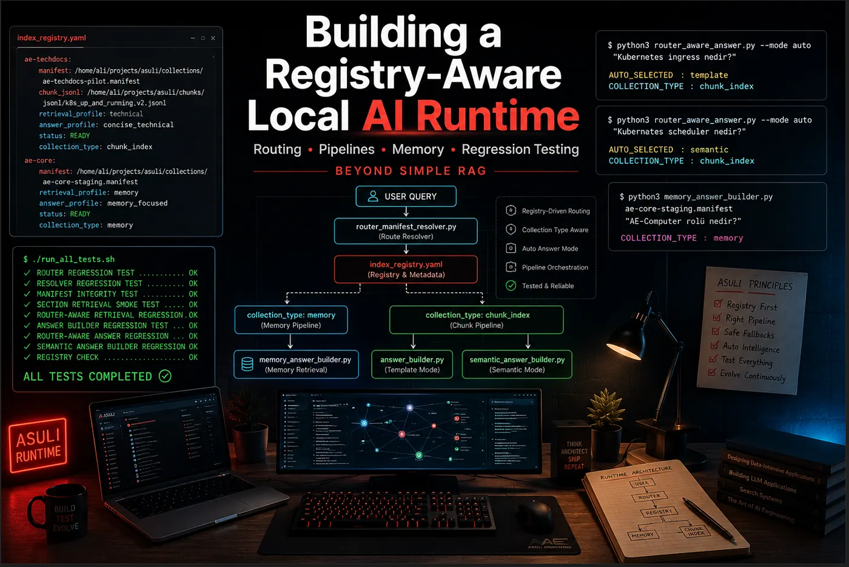Click the Collection Type Aware icon
The image size is (849, 567).
coord(511,229)
